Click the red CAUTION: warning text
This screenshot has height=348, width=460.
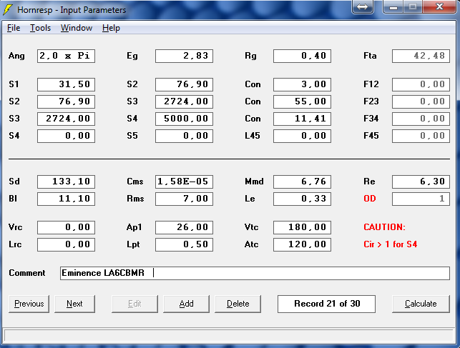coord(384,227)
